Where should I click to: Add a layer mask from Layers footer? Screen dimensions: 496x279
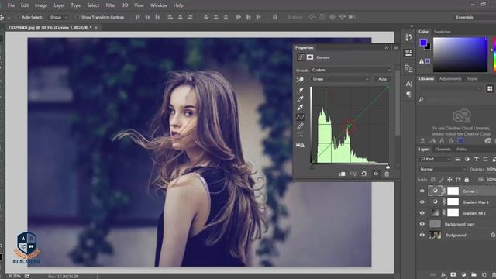[453, 274]
